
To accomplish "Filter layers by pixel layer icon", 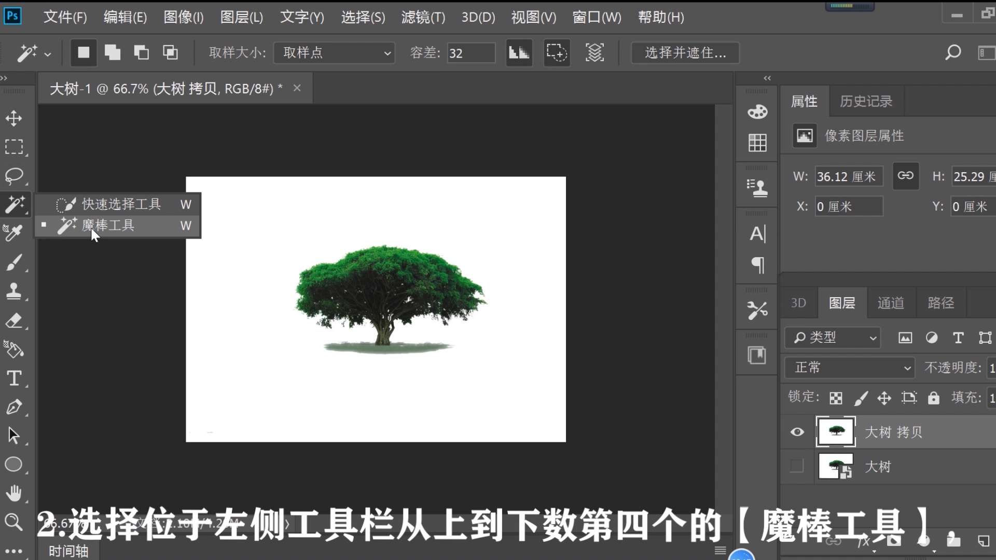I will click(905, 338).
